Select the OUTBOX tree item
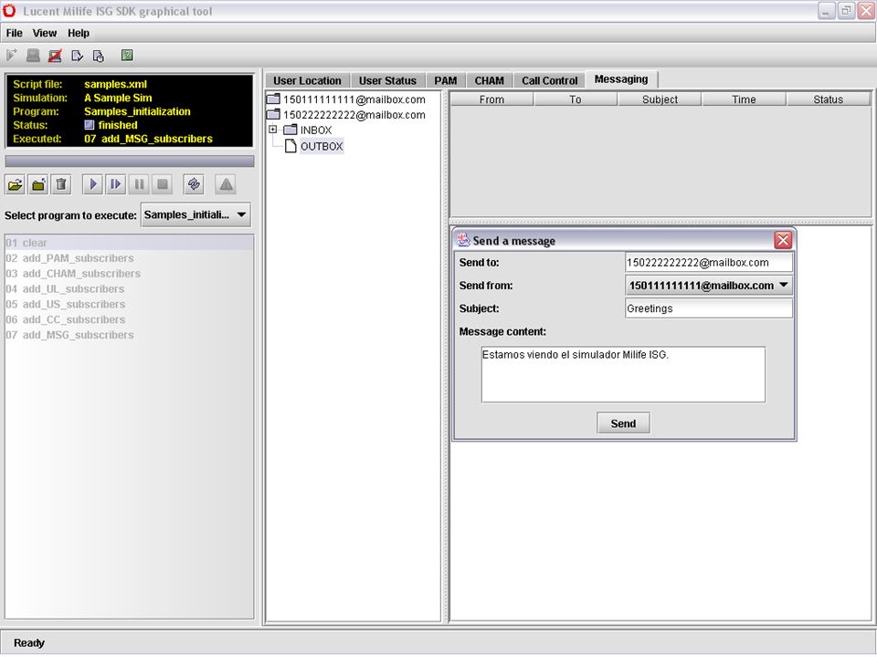The image size is (877, 657). pos(322,146)
